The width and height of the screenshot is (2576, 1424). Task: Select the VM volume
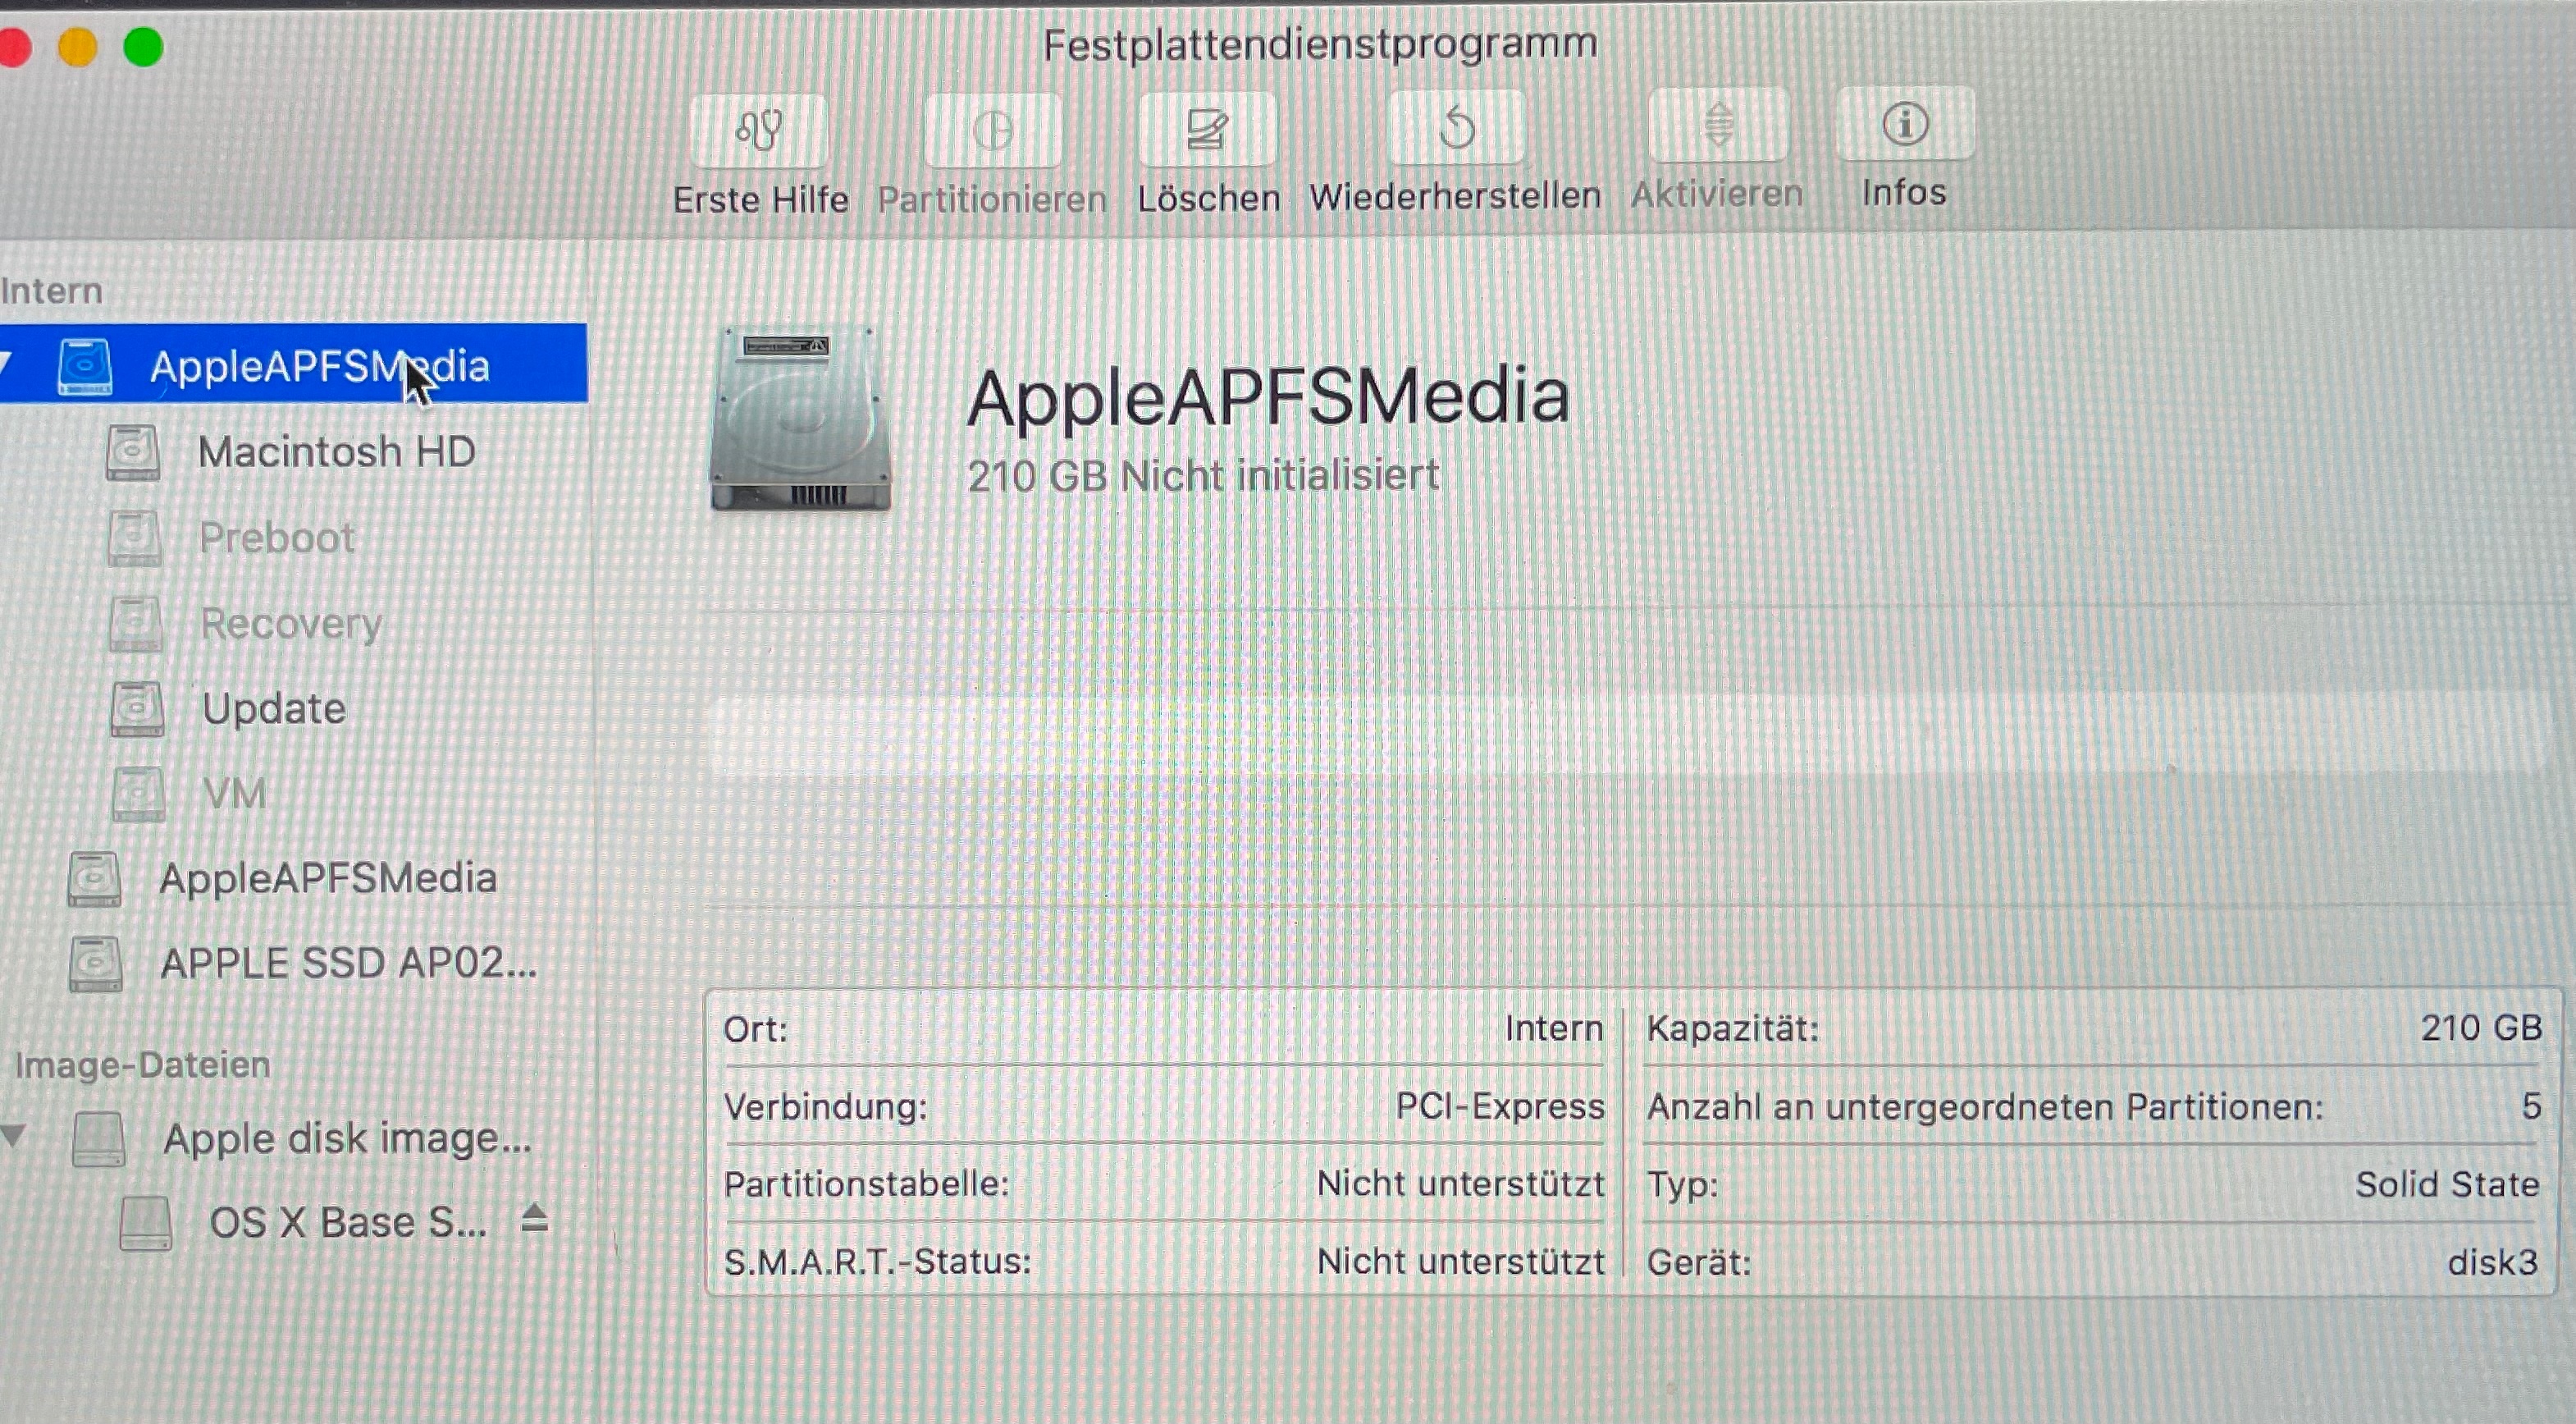pyautogui.click(x=234, y=794)
